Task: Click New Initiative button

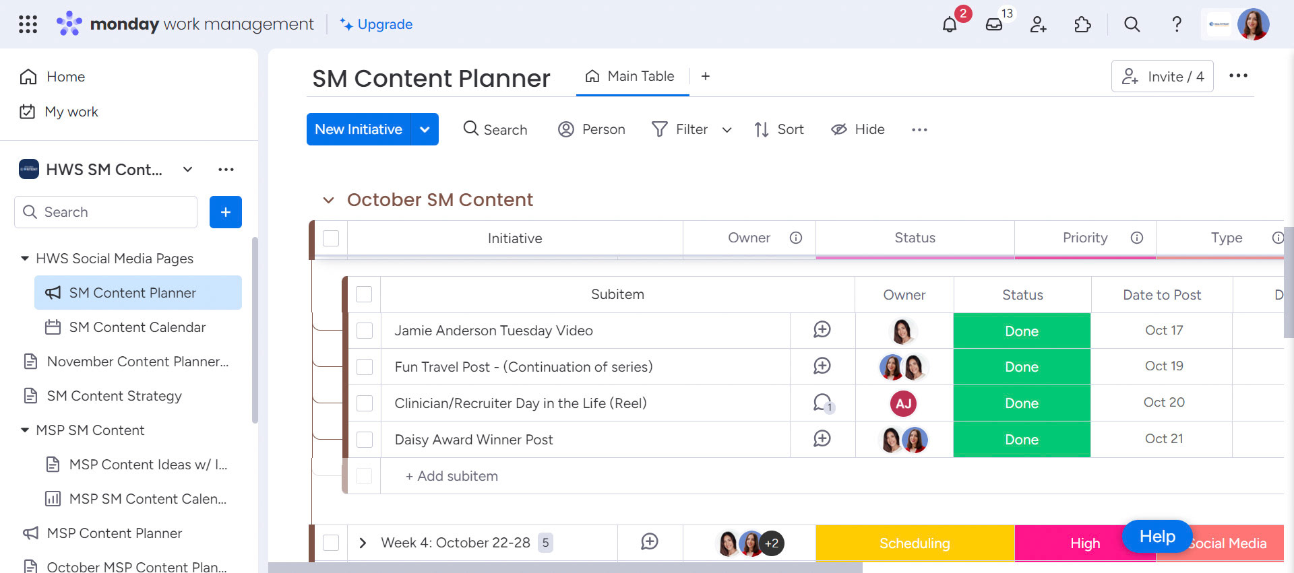Action: (359, 129)
